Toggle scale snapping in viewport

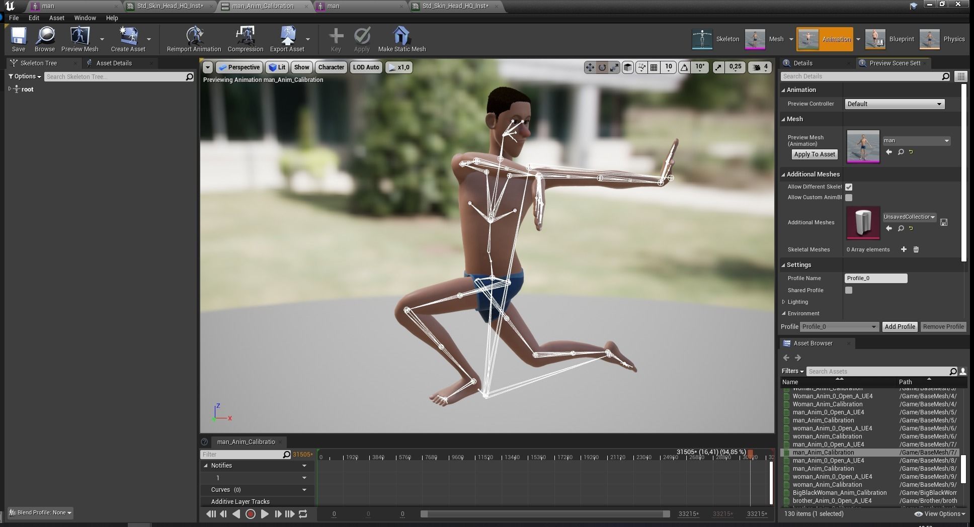tap(718, 67)
